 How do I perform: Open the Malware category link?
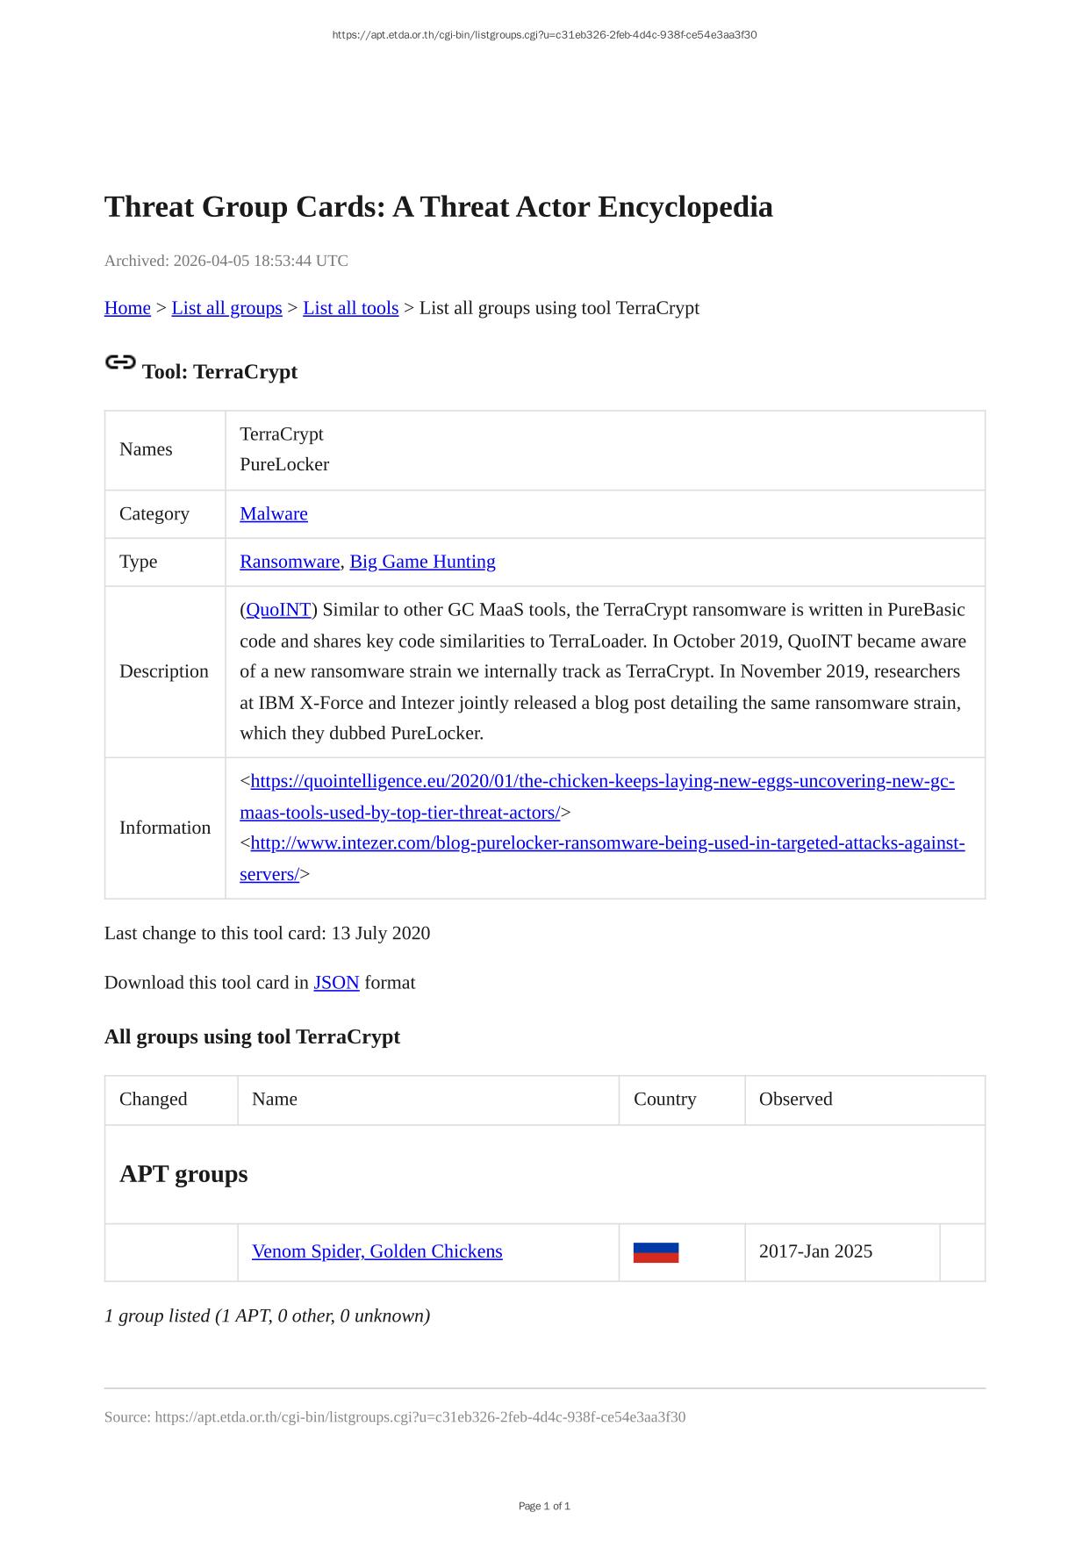click(x=274, y=514)
